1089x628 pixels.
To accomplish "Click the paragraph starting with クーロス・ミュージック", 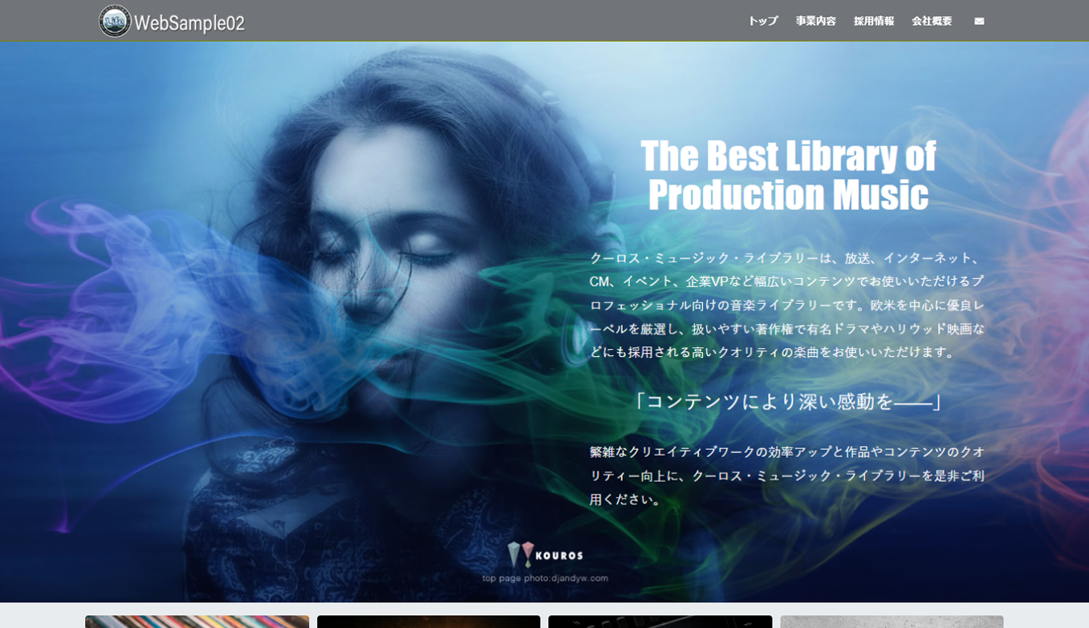I will (786, 305).
